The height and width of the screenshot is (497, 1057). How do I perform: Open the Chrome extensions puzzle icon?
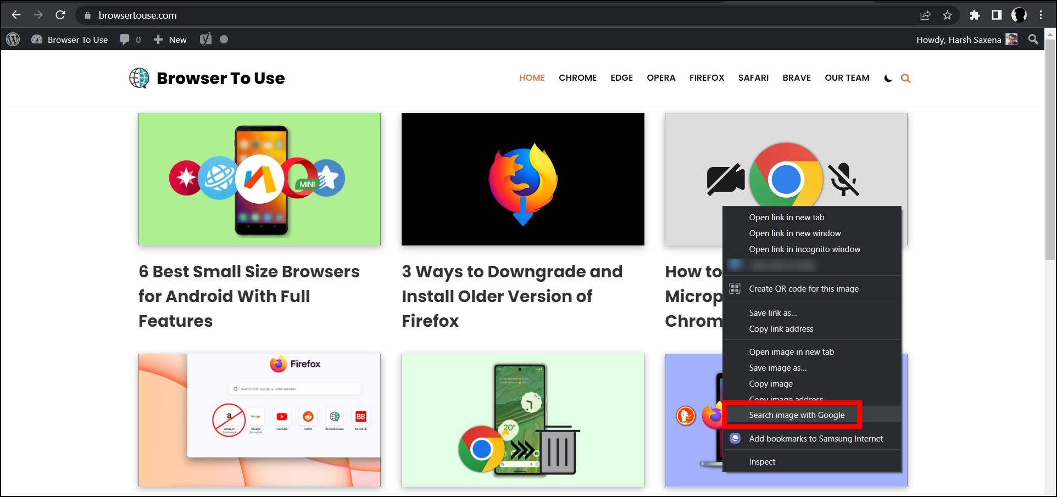tap(975, 15)
